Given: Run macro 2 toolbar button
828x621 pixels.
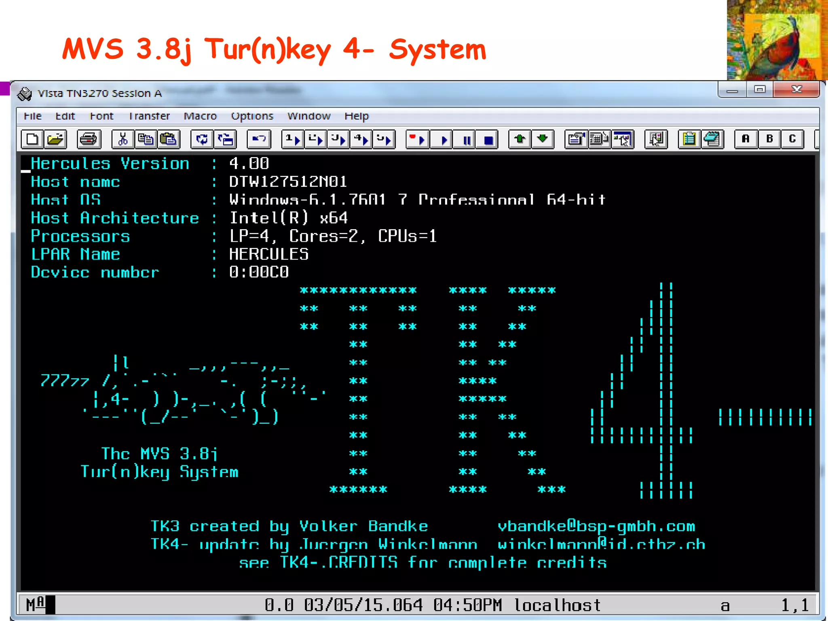Looking at the screenshot, I should pos(316,139).
